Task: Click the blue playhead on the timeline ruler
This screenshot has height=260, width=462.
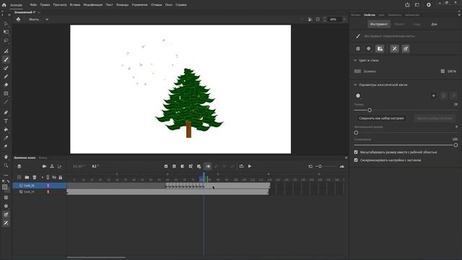Action: click(x=204, y=178)
